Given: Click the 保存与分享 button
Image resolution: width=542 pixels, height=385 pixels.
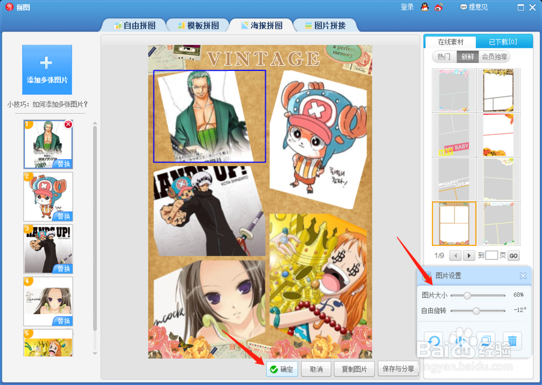Looking at the screenshot, I should tap(398, 369).
